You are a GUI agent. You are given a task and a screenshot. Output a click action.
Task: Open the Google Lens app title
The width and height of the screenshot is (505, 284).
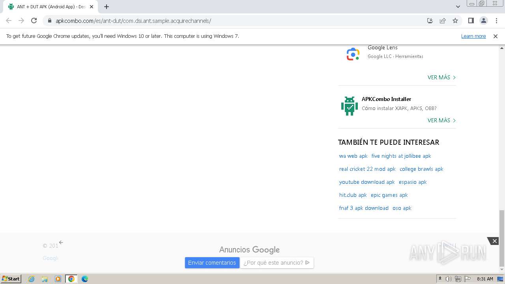click(x=383, y=47)
